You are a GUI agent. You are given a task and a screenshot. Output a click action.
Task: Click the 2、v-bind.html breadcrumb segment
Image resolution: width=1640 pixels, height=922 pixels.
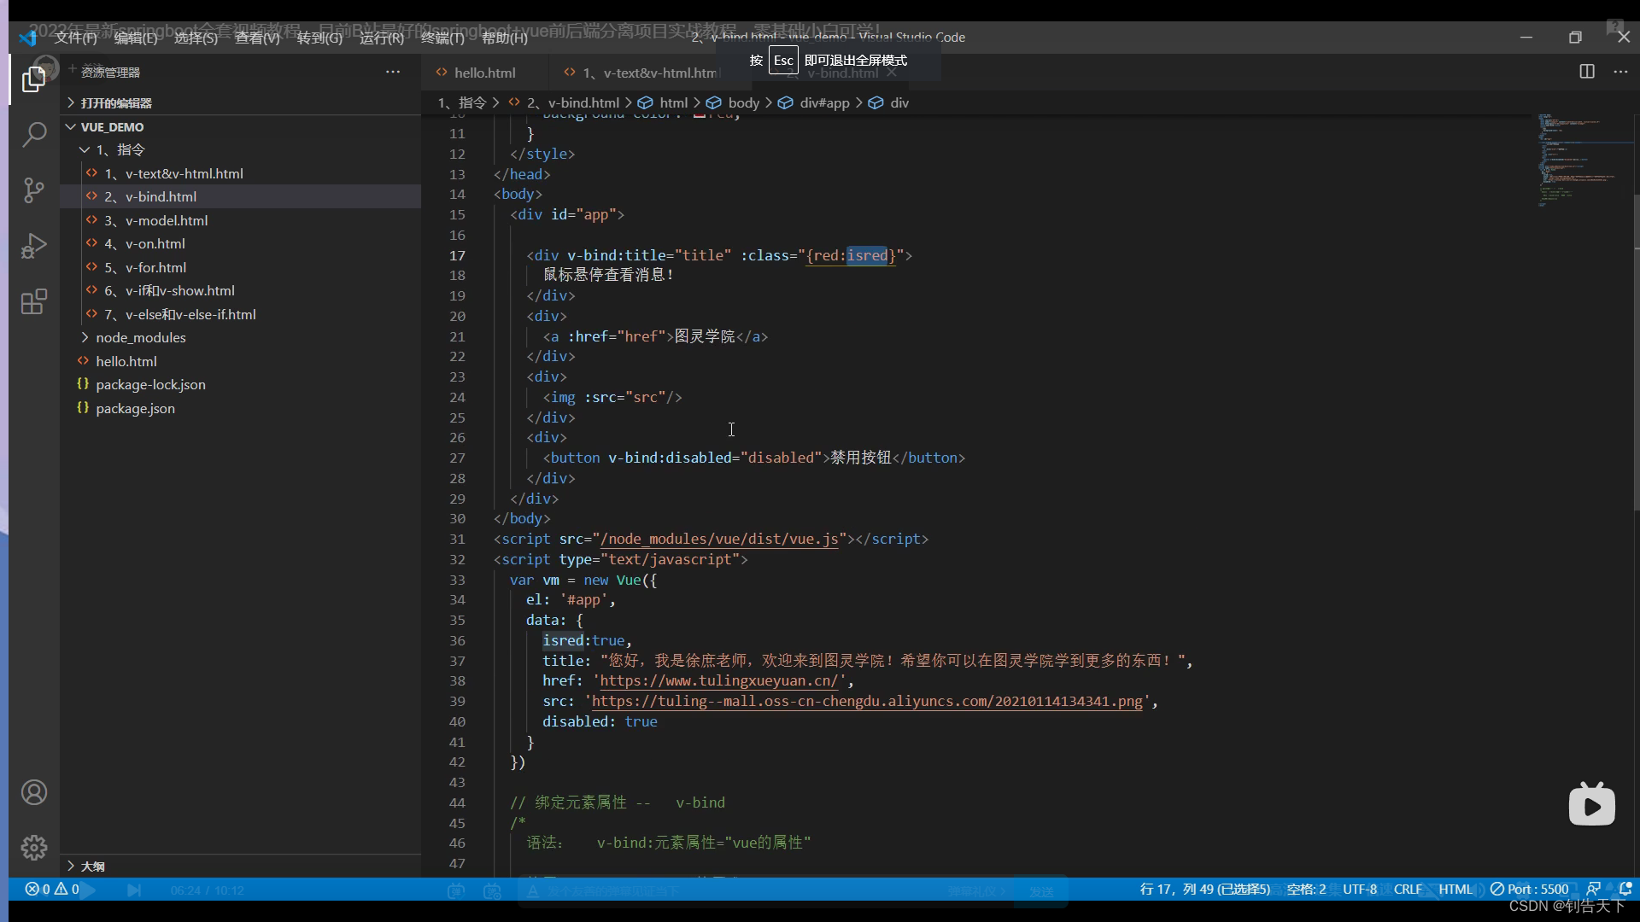pos(572,102)
